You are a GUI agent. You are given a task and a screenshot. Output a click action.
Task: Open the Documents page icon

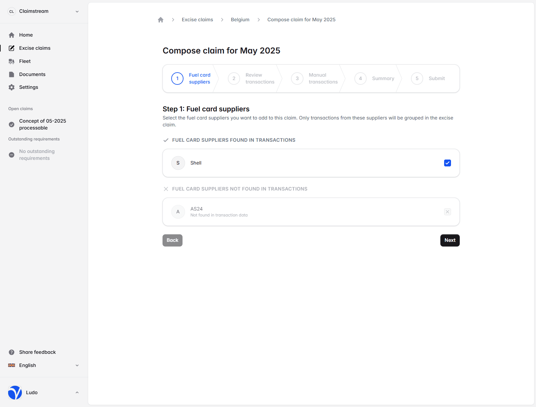point(12,74)
